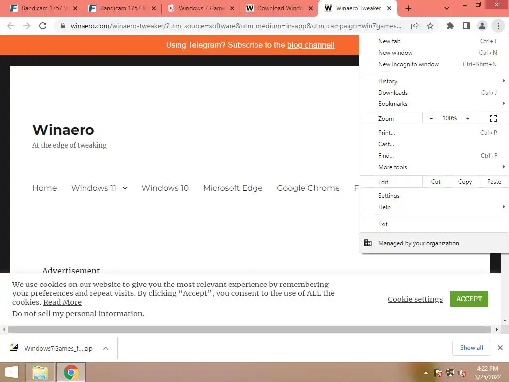Image resolution: width=509 pixels, height=382 pixels.
Task: Open the tab search chevron
Action: click(x=447, y=8)
